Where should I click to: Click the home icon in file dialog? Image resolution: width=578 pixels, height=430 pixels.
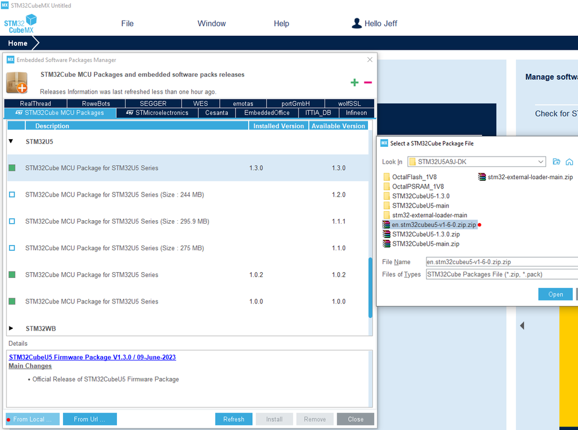pos(569,162)
